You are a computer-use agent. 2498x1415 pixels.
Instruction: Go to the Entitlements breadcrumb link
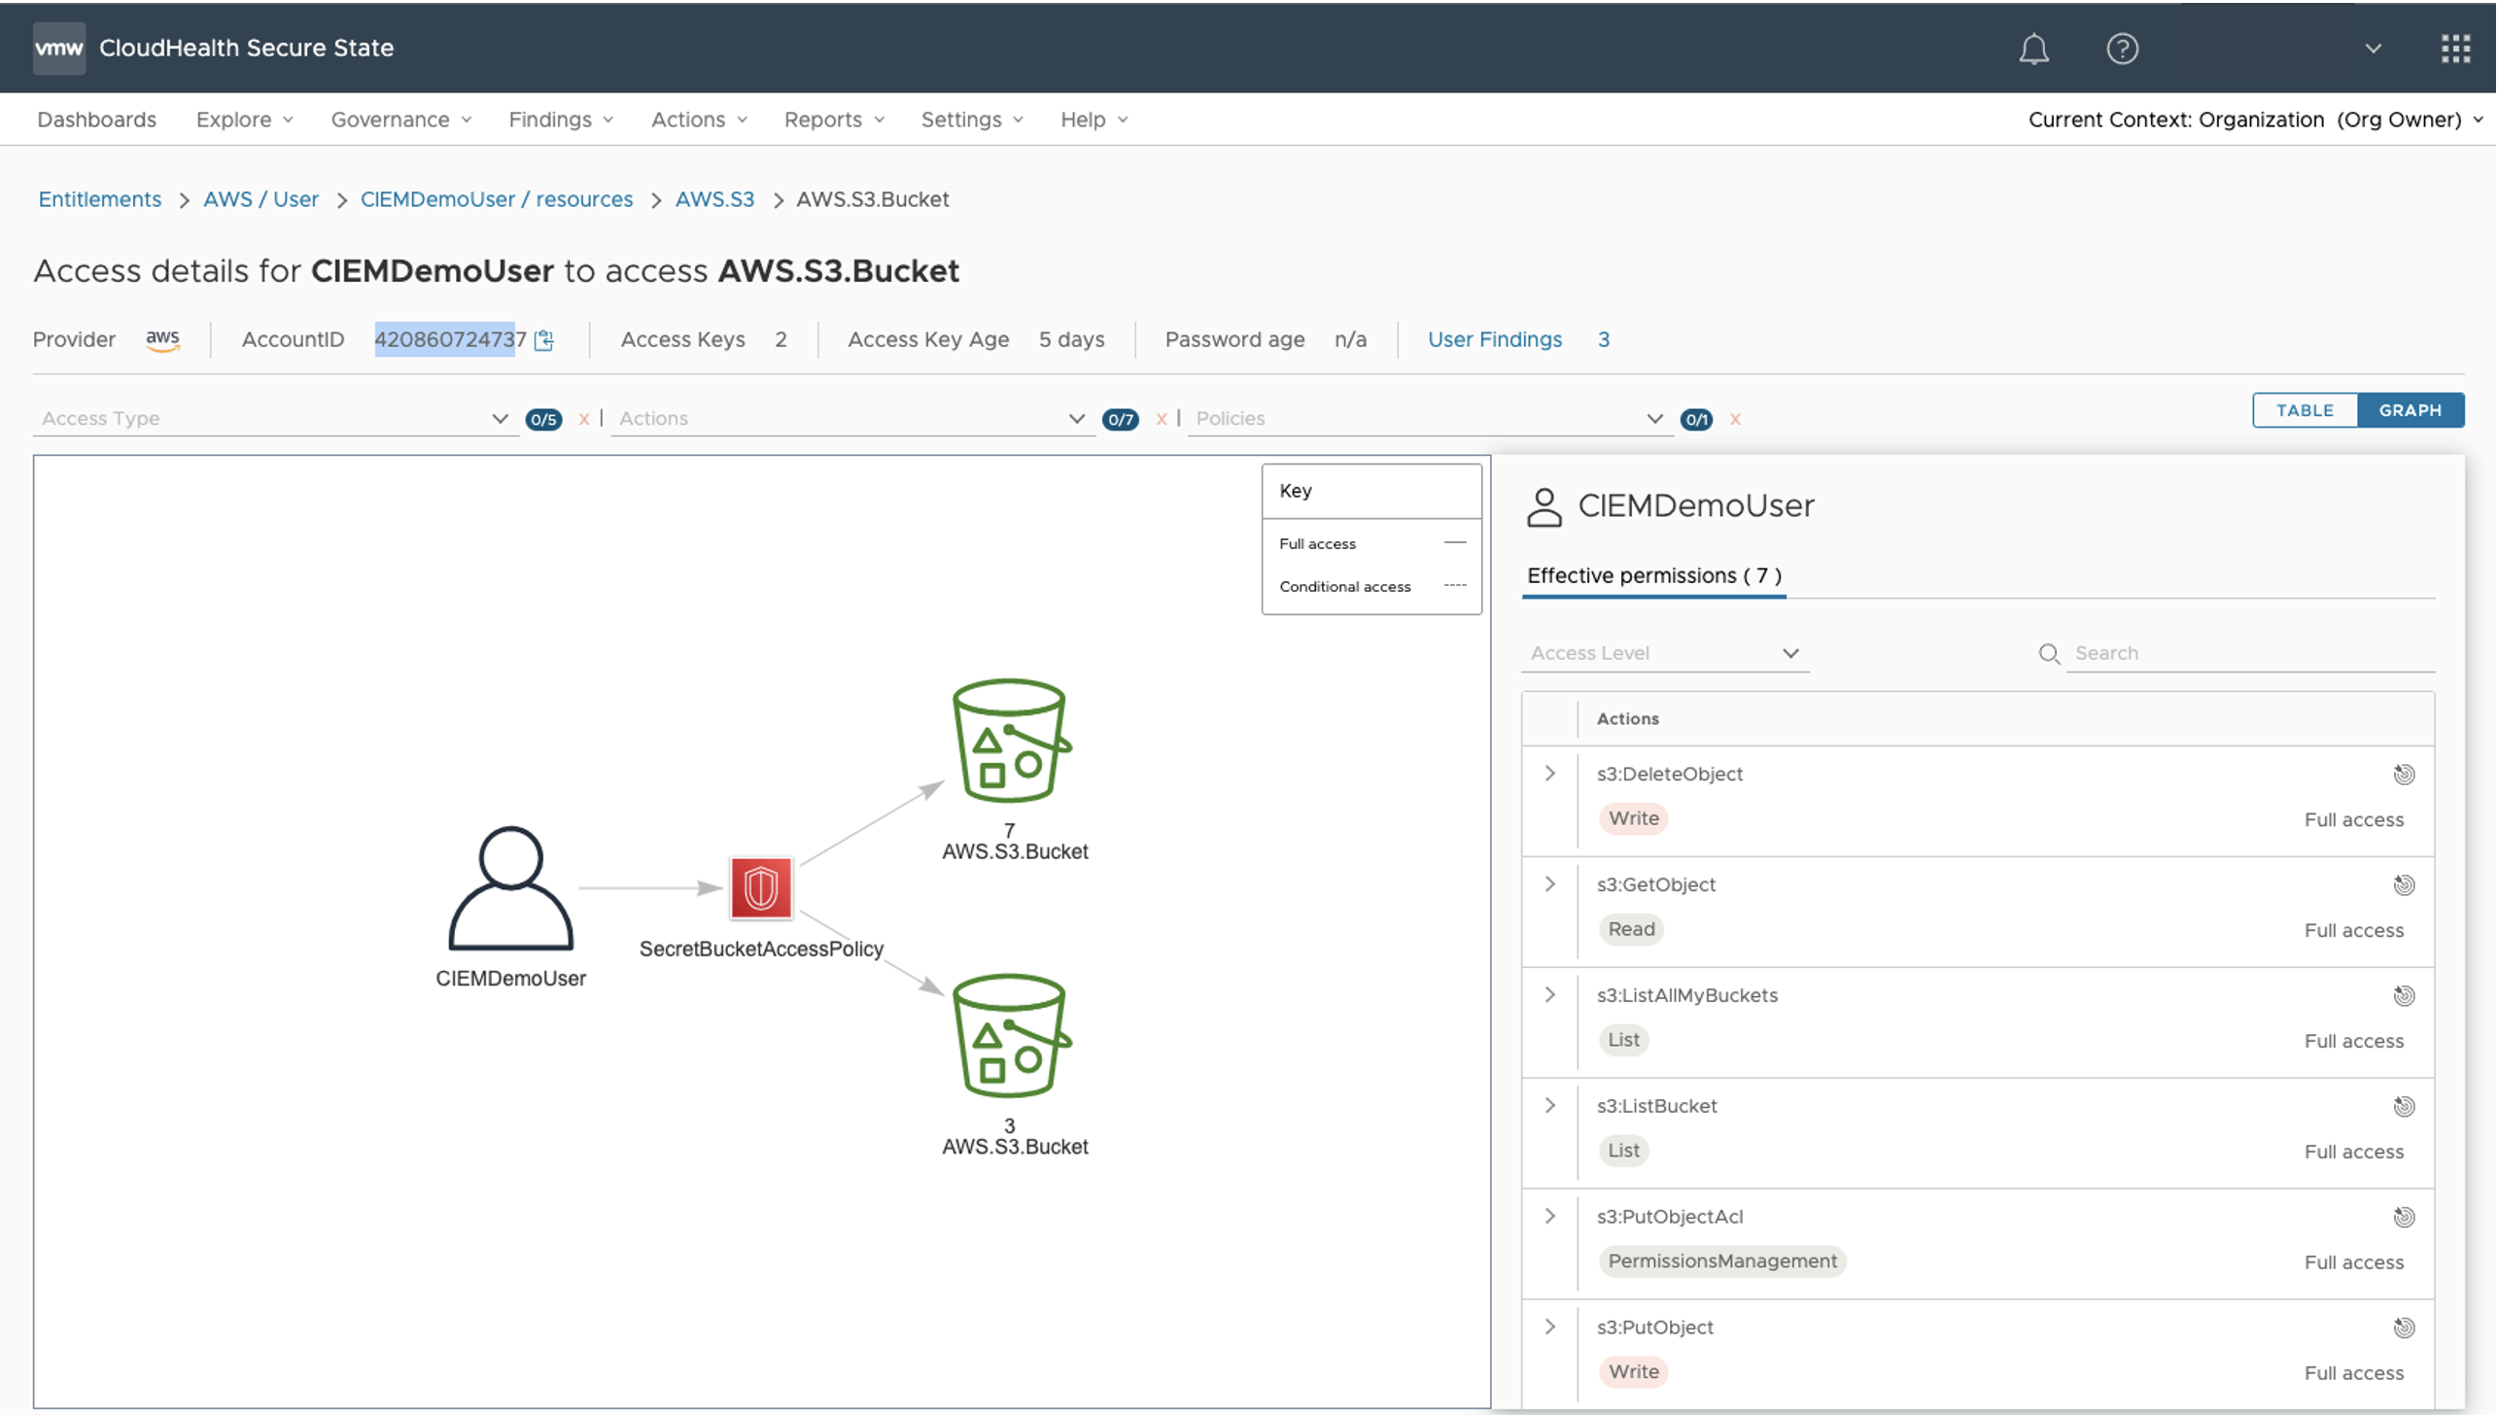[x=100, y=199]
